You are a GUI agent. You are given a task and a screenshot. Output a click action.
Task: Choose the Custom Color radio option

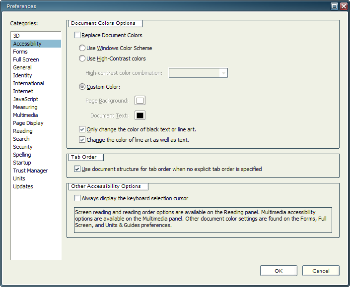click(82, 87)
